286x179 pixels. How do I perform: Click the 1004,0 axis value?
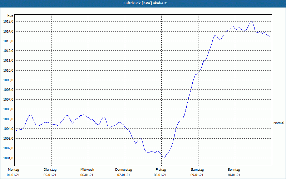coord(8,129)
